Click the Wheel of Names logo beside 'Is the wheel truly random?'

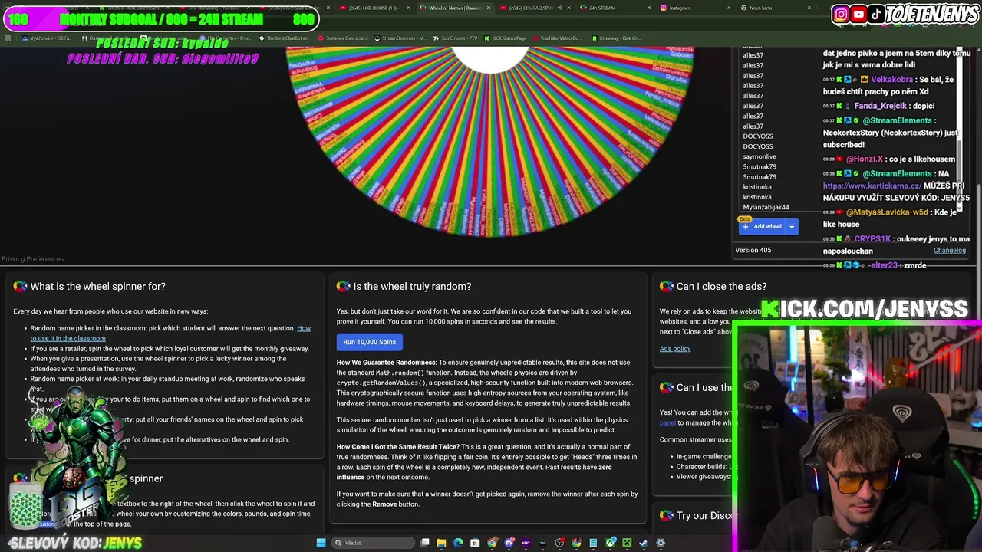[x=343, y=286]
